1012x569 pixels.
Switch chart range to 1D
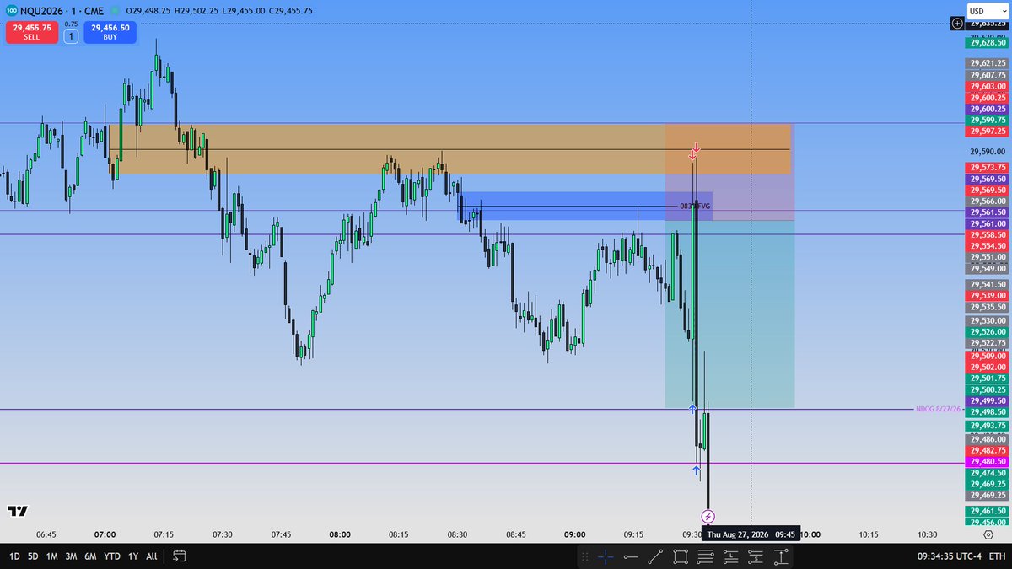coord(14,556)
